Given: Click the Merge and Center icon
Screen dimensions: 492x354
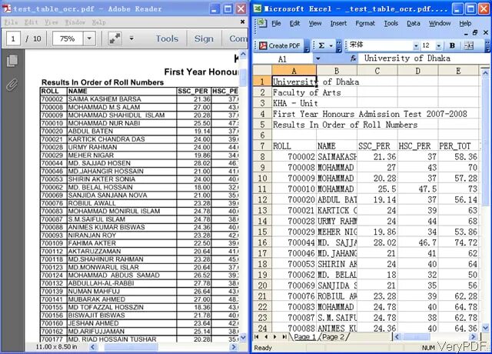Looking at the screenshot, I should [469, 45].
